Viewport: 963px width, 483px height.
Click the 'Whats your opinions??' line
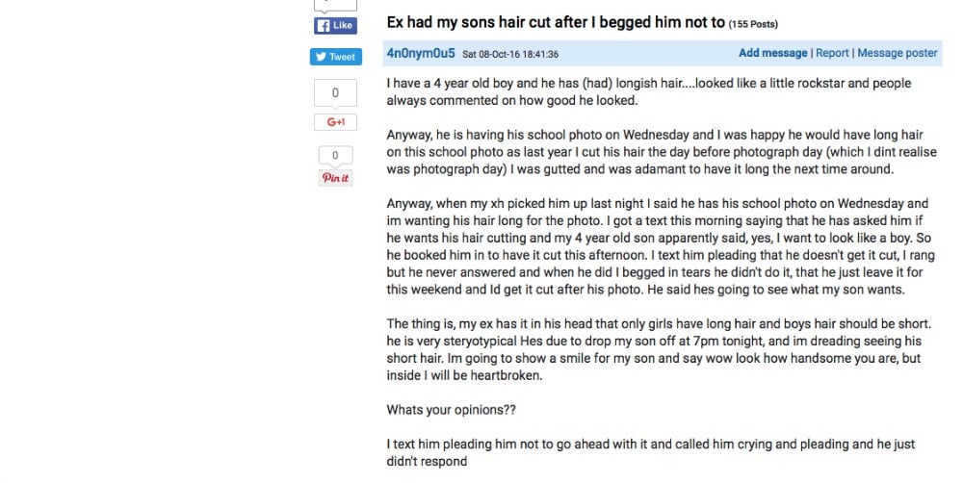point(452,410)
